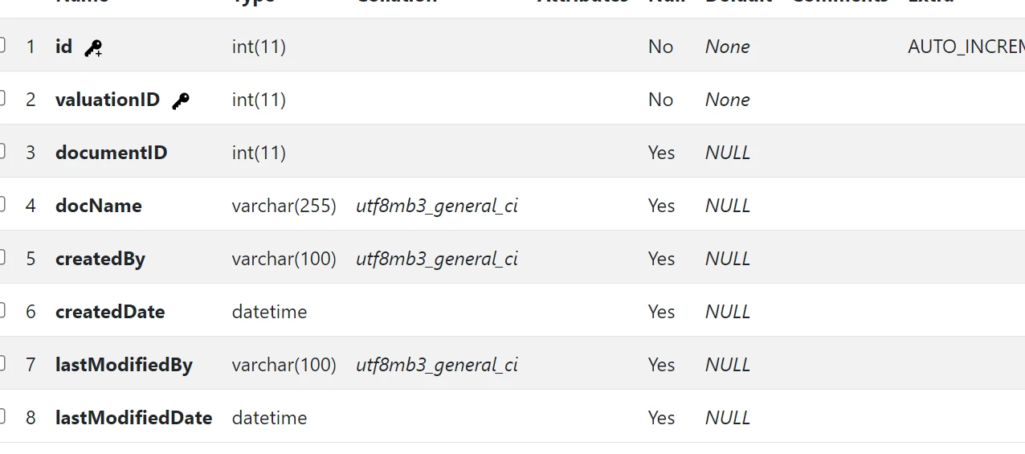
Task: Click the varchar(255) type of docName
Action: (x=284, y=206)
